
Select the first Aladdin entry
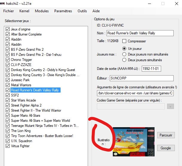pos(16,39)
